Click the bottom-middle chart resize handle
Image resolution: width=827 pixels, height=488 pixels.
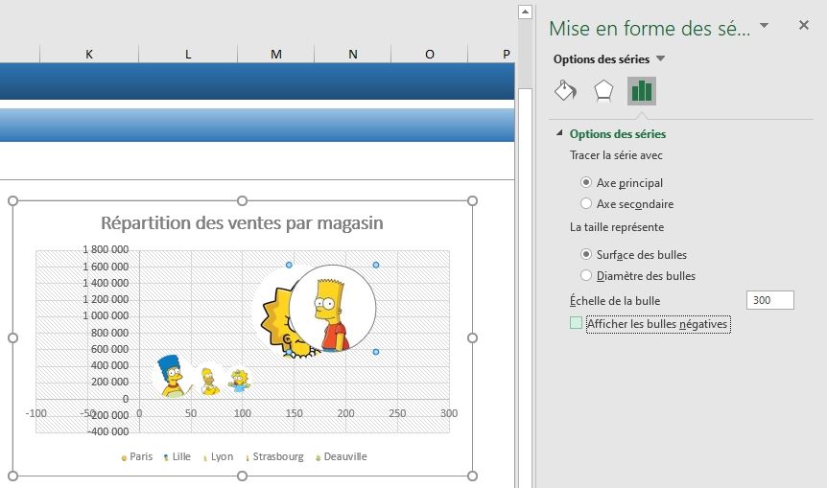click(242, 476)
